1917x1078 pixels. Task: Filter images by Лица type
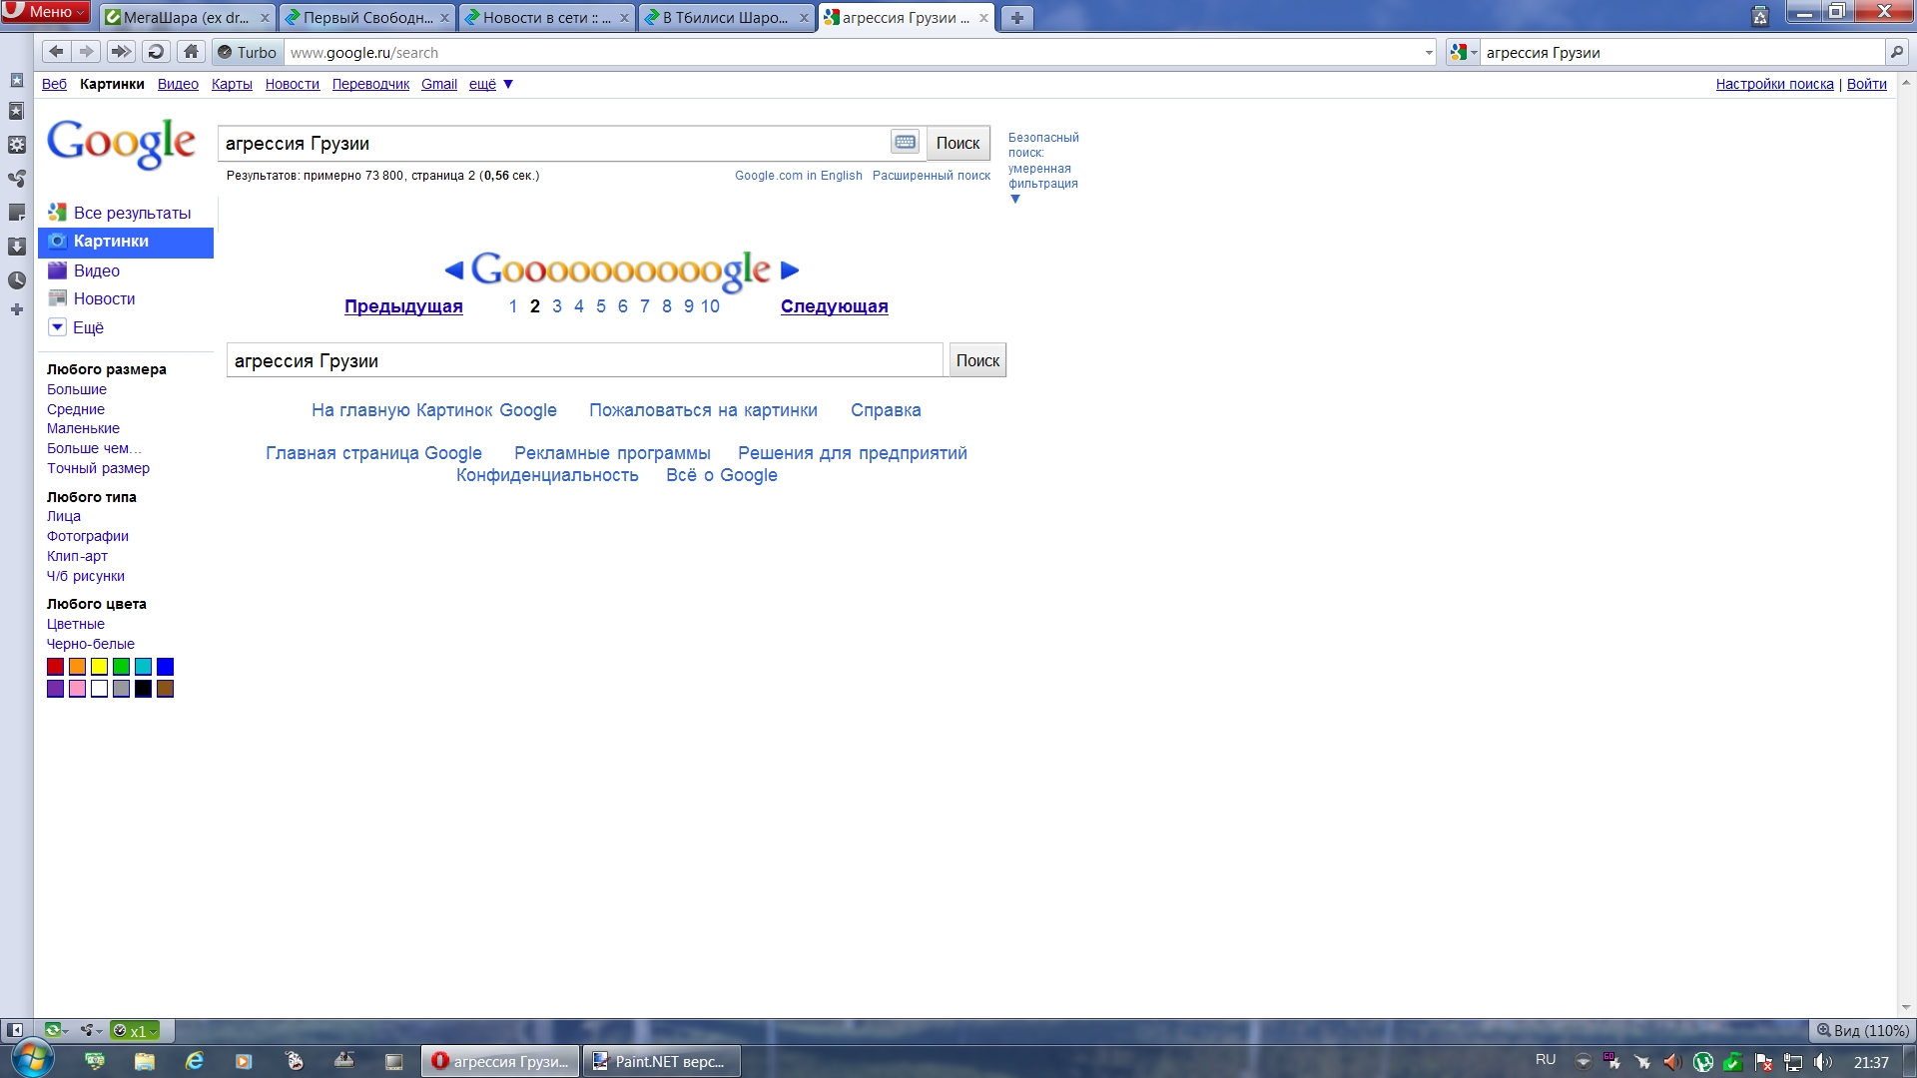pos(64,516)
